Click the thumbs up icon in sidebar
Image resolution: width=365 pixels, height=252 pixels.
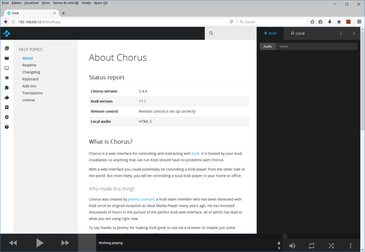tap(7, 98)
